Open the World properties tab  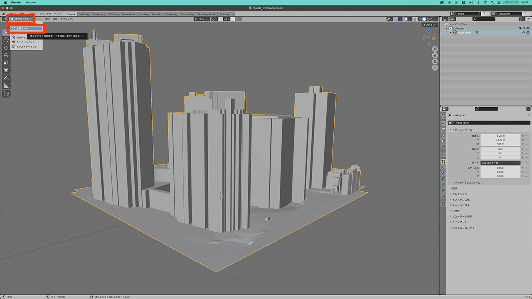pyautogui.click(x=443, y=147)
